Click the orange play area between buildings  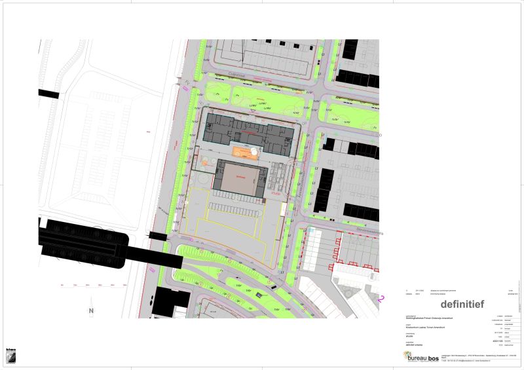(248, 152)
